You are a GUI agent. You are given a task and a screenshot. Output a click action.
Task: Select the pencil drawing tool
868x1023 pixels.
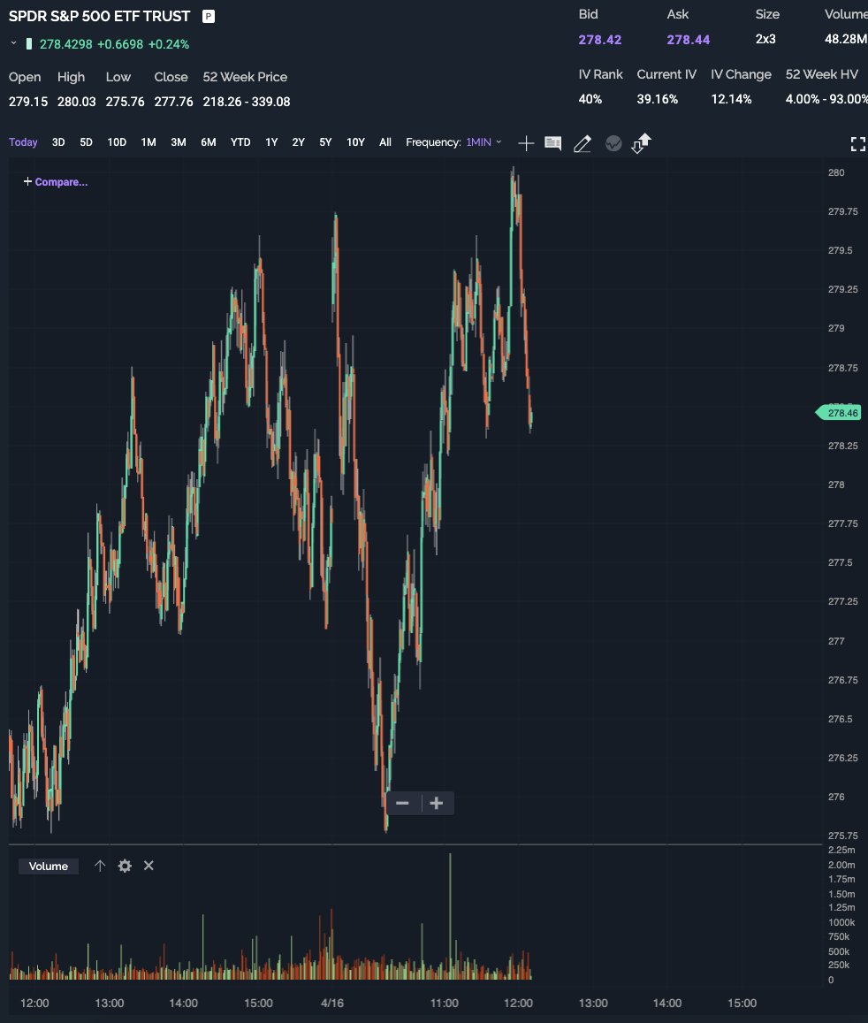[582, 143]
